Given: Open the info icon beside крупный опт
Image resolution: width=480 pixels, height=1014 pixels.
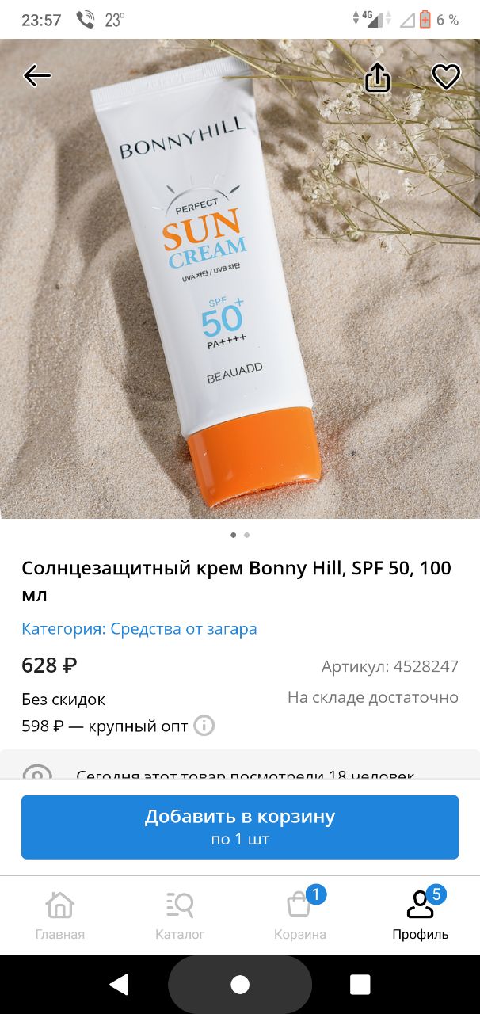Looking at the screenshot, I should point(204,726).
